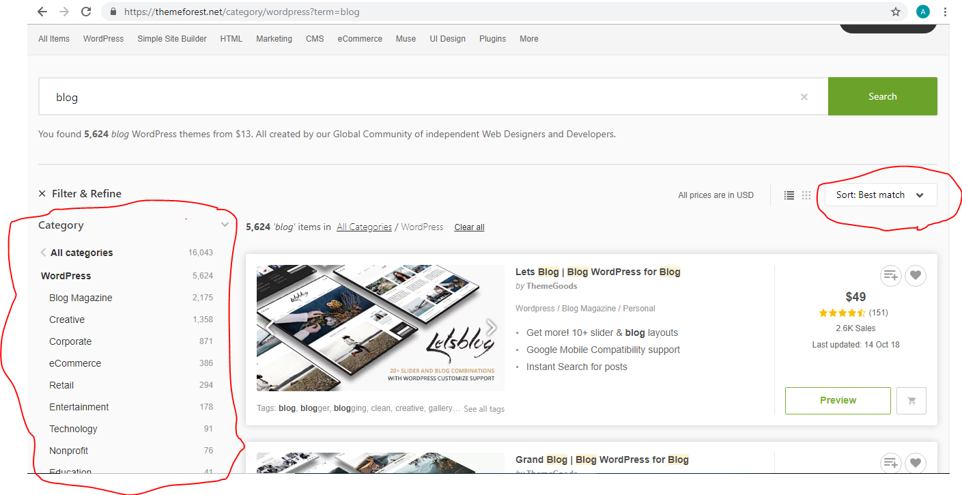
Task: Open the Muse navigation menu item
Action: pos(406,39)
